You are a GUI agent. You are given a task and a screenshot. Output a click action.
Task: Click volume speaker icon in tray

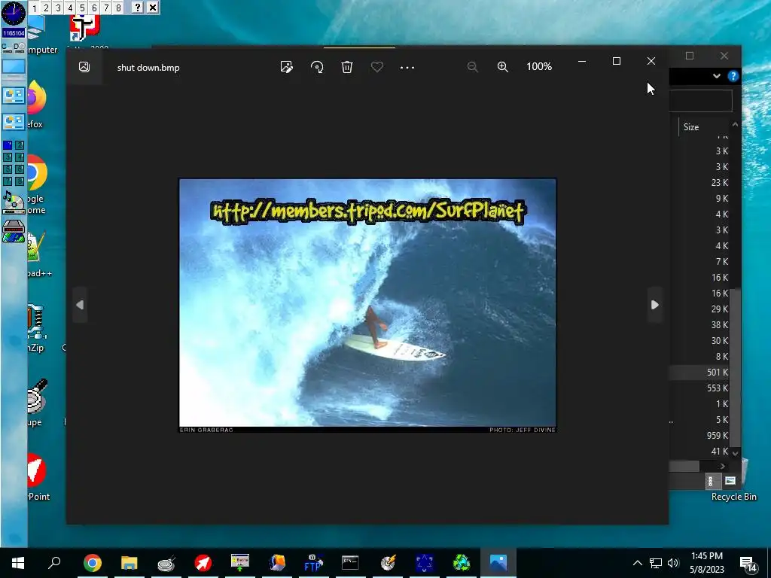click(673, 563)
